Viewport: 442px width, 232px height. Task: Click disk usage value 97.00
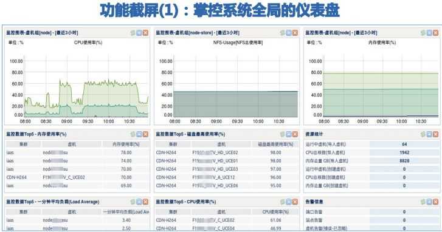pos(275,169)
